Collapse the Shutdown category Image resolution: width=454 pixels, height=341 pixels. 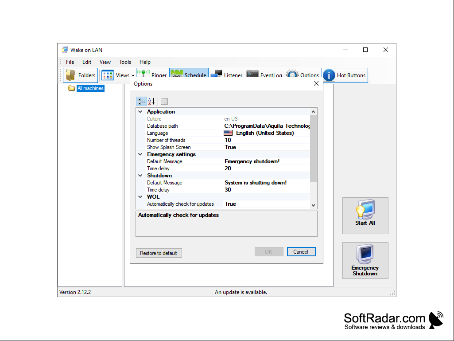coord(140,176)
